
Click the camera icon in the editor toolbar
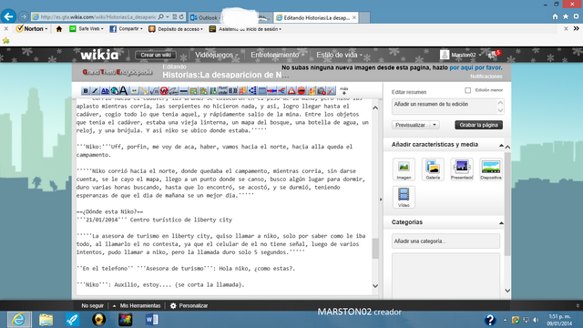322,91
